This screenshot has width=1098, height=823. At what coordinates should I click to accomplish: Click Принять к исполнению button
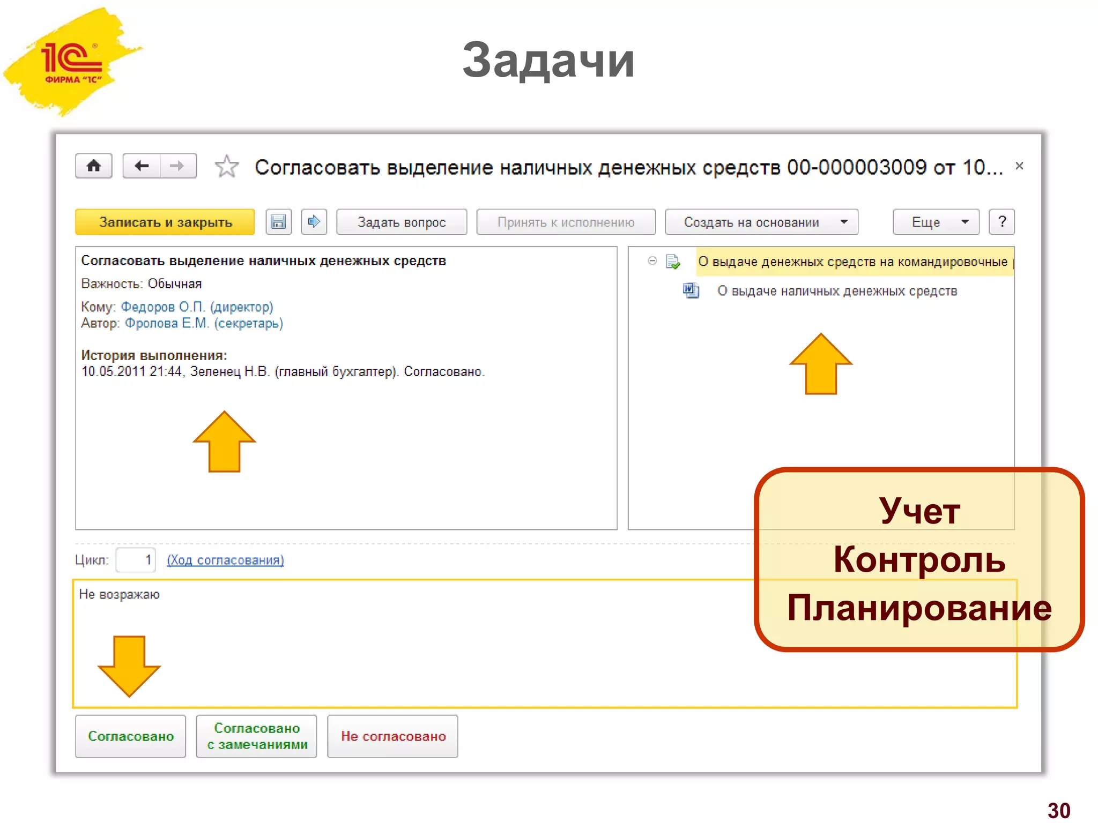(566, 222)
